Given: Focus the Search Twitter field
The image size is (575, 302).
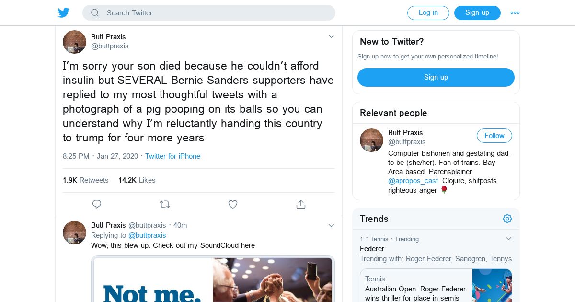Looking at the screenshot, I should (216, 13).
